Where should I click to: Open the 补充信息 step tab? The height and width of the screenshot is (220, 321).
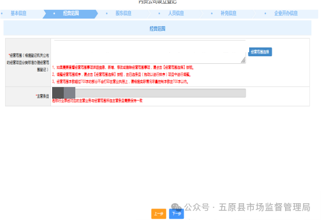[228, 13]
